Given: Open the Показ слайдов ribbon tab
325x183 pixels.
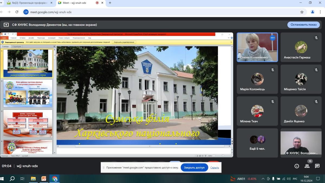Looking at the screenshot, I should point(64,38).
